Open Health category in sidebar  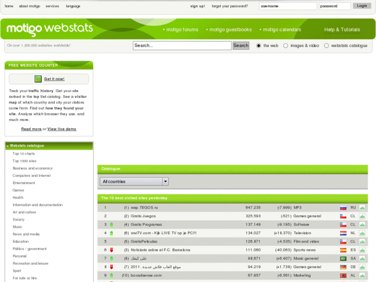coord(18,198)
